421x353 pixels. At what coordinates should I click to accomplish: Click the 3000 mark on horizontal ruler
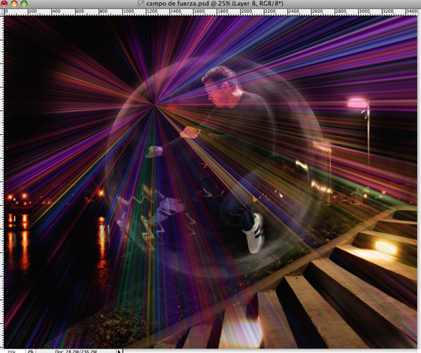point(364,11)
